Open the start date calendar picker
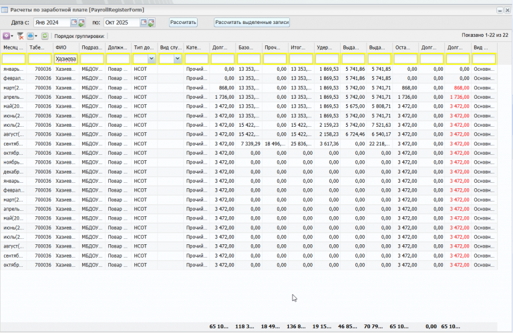The width and height of the screenshot is (513, 333). 74,23
